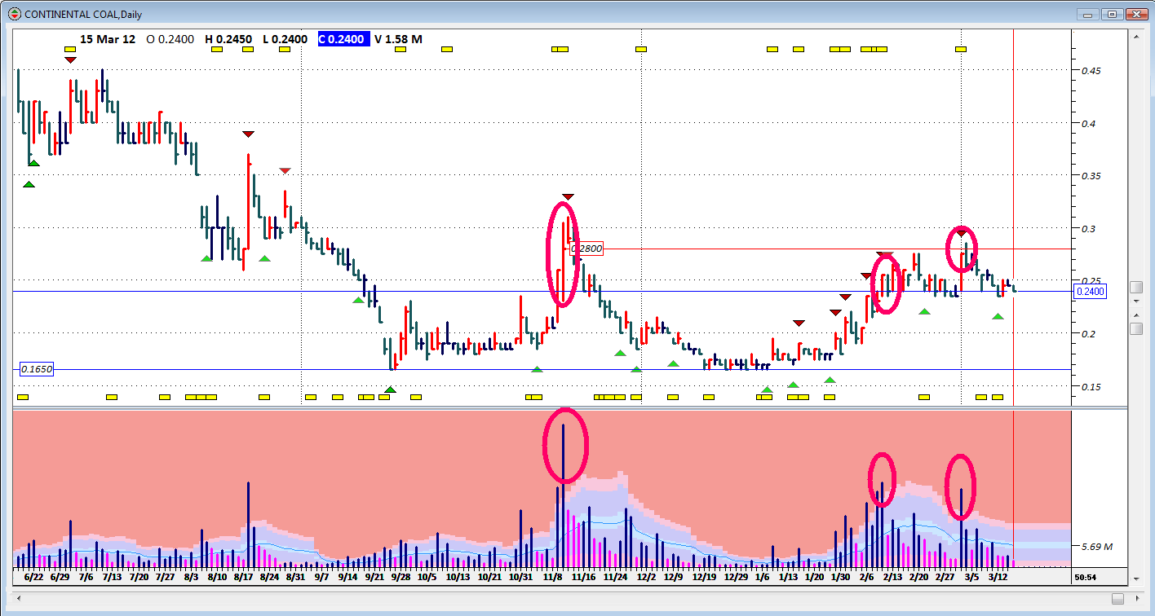Click the 1/30 date on the time axis
1155x616 pixels.
(840, 576)
